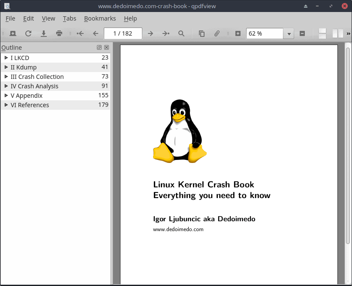
Task: Print the document with the printer icon
Action: 59,33
